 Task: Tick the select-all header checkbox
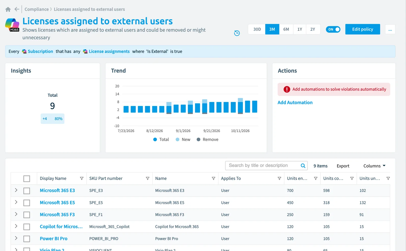click(x=27, y=179)
